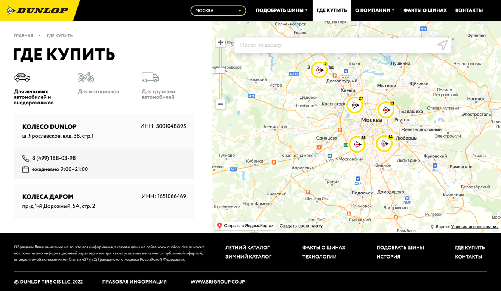Click address пр-д 1-й Дорожный, 5А, стр. 2

click(x=59, y=206)
